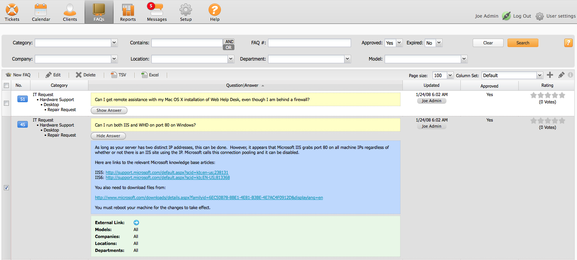
Task: Open the Clients module
Action: (x=70, y=12)
